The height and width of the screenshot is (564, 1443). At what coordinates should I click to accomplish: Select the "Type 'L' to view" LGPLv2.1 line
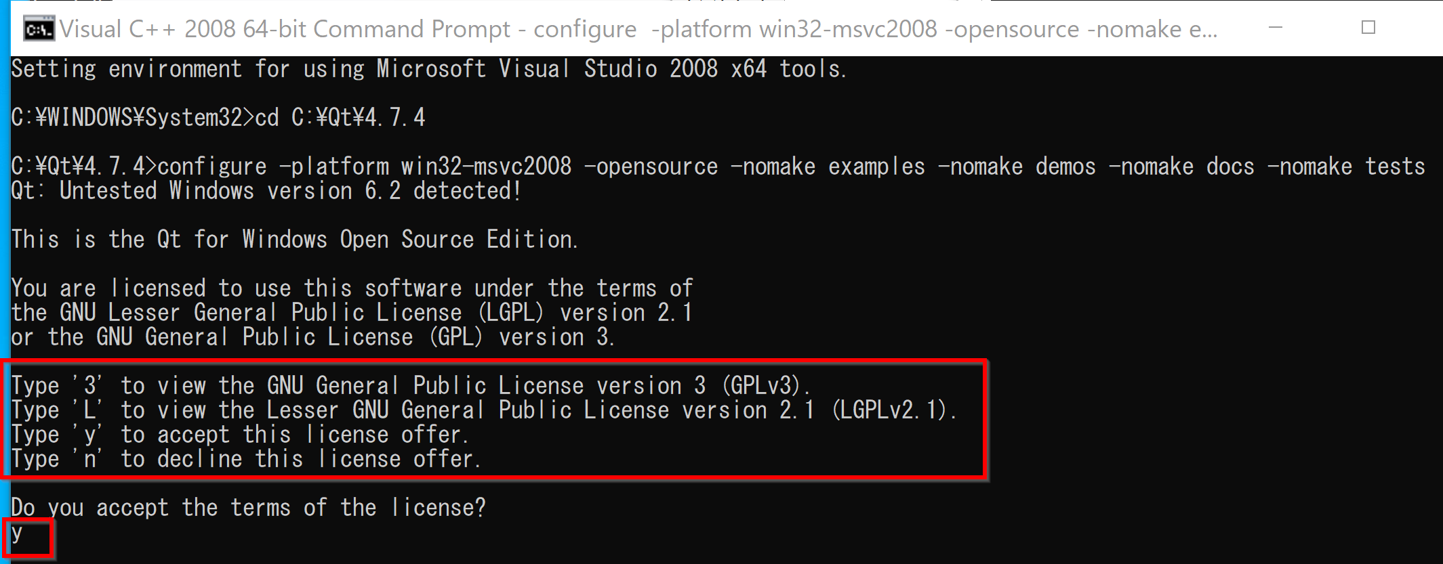click(484, 410)
